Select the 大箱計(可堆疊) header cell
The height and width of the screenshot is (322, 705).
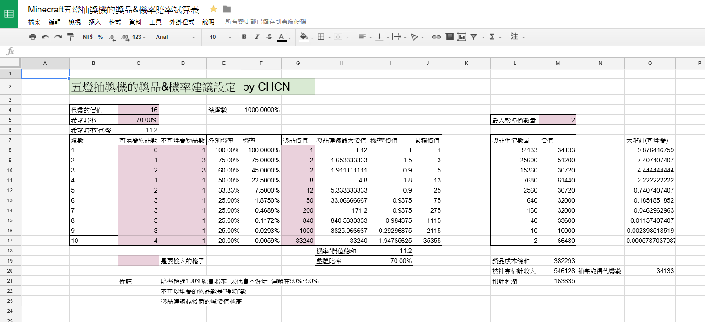point(650,140)
